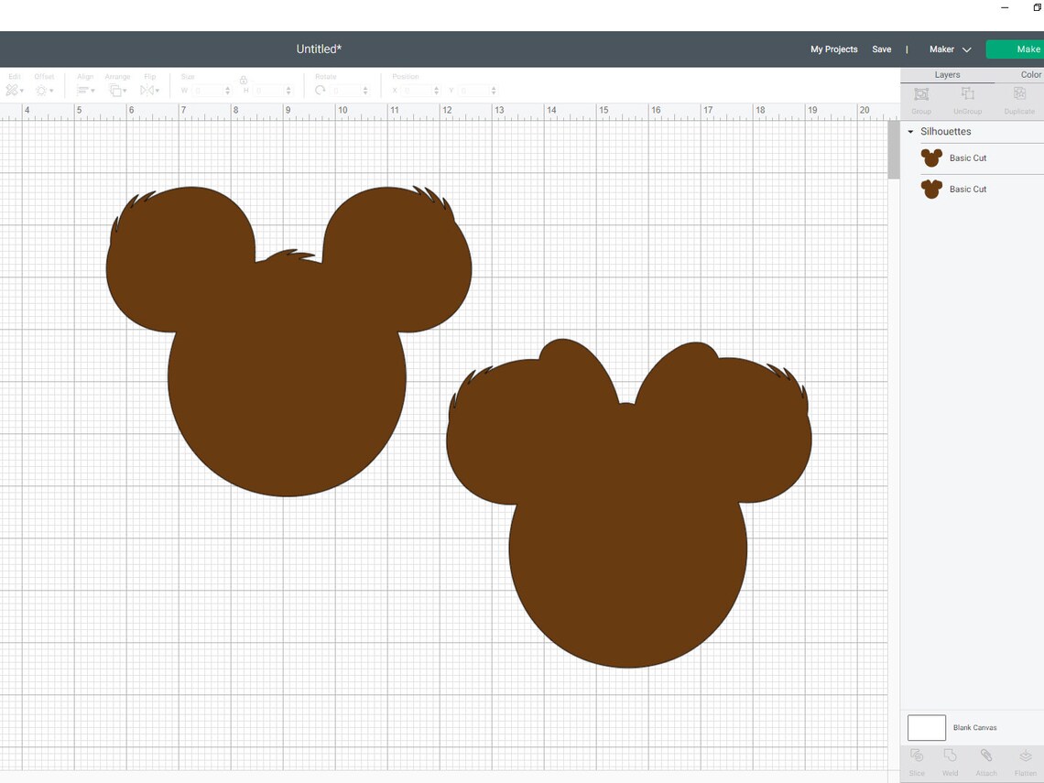Open the Flip options menu
The image size is (1044, 783).
click(149, 90)
